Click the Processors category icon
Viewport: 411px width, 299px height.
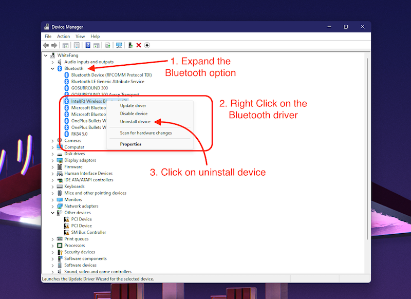point(60,245)
